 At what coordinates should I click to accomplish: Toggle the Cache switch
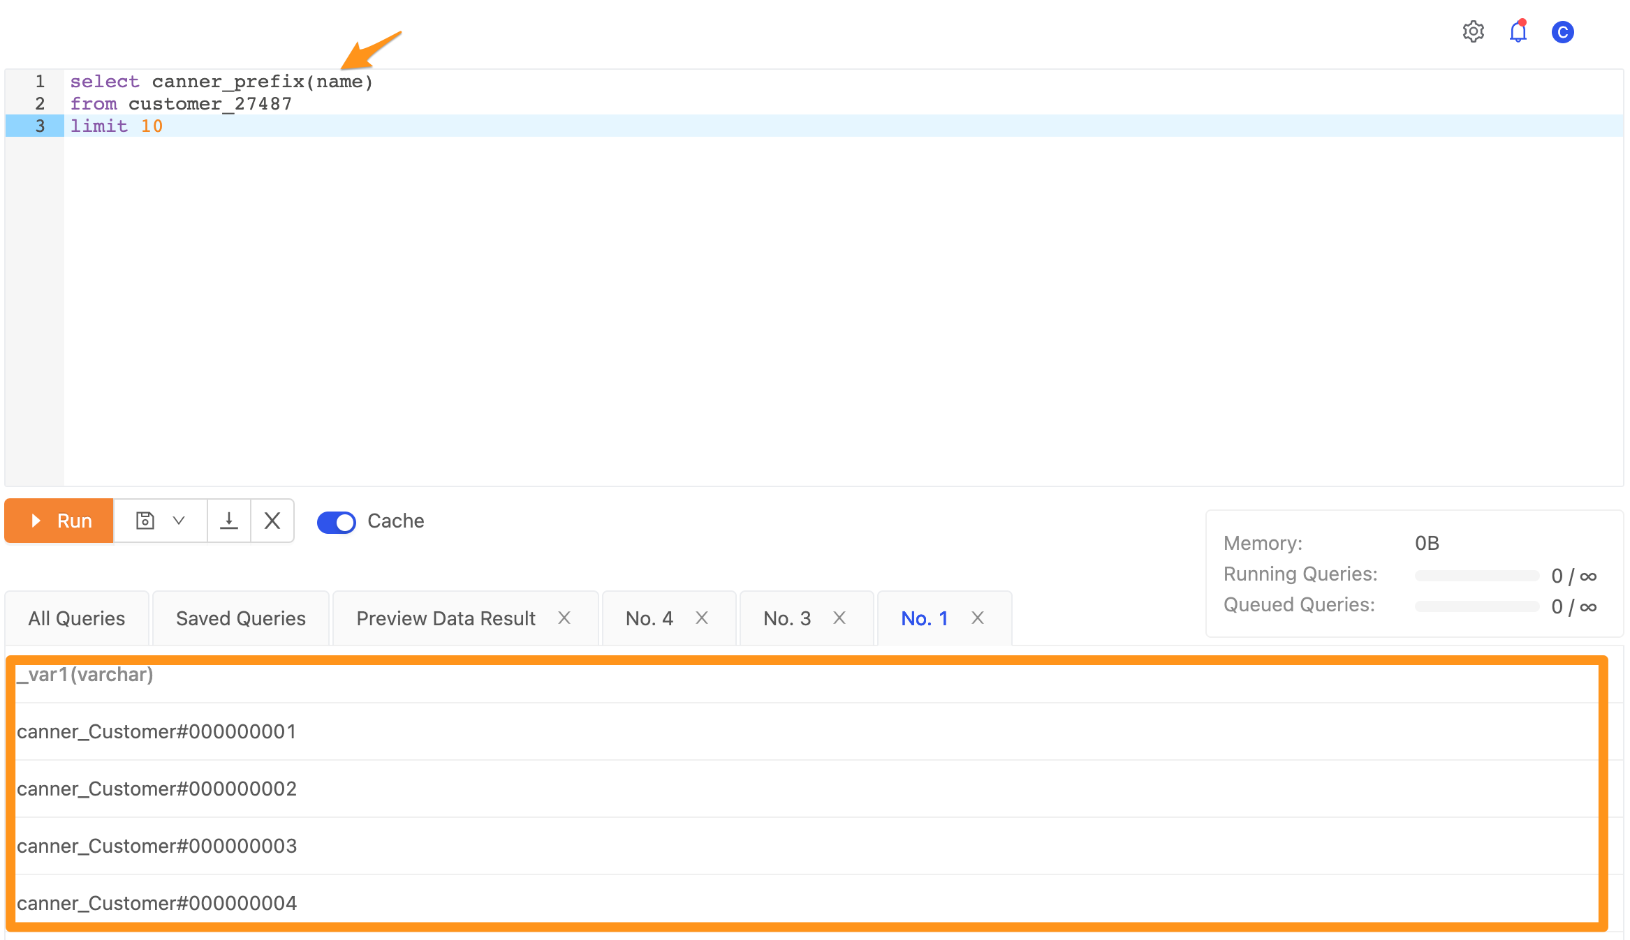coord(336,522)
